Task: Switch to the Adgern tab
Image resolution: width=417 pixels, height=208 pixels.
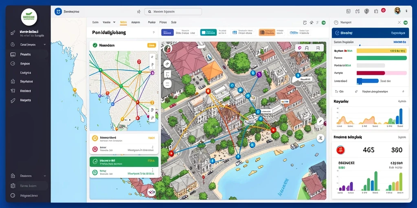Action: (136, 22)
